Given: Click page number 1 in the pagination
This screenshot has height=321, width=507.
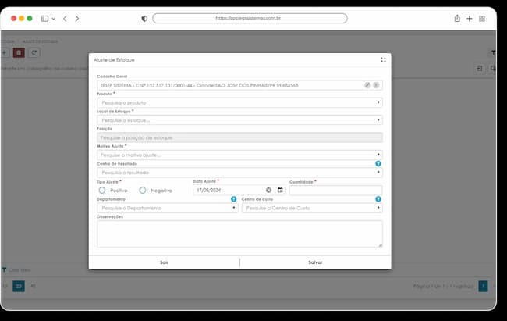Looking at the screenshot, I should pos(483,286).
